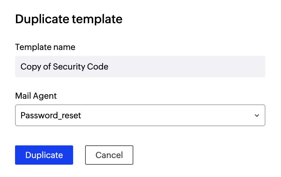
Task: Click the Template name label
Action: (45, 47)
